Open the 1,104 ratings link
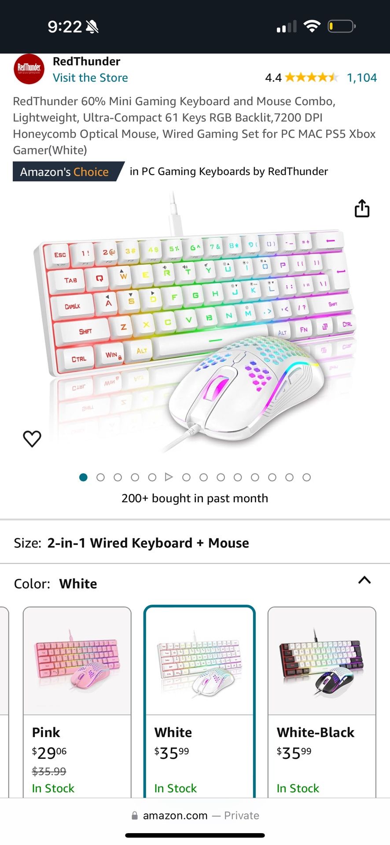390x845 pixels. (x=362, y=78)
